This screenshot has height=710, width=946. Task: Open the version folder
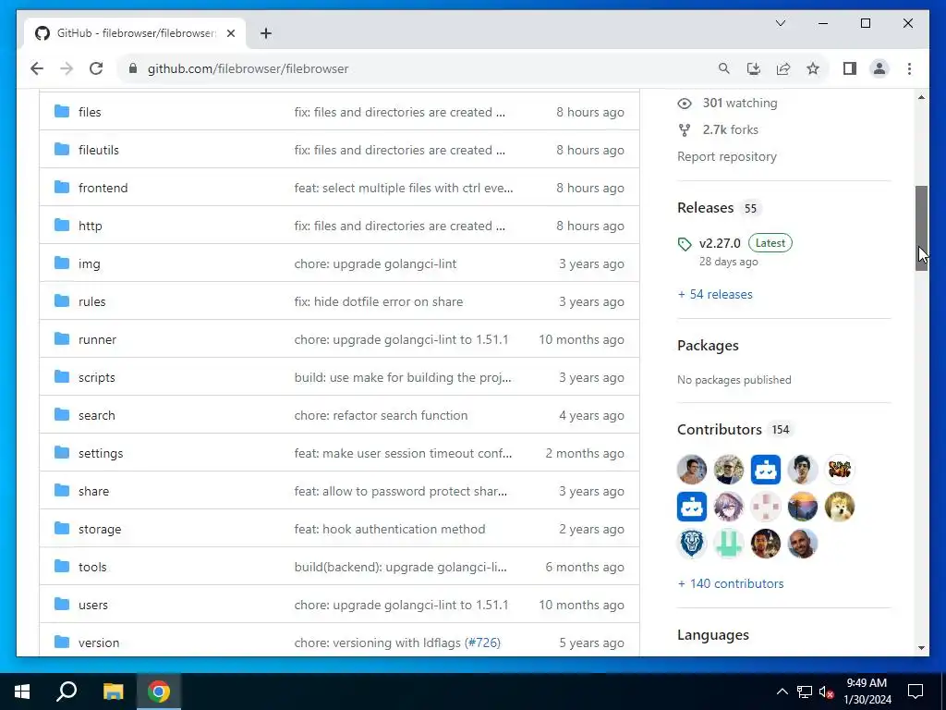(x=99, y=643)
